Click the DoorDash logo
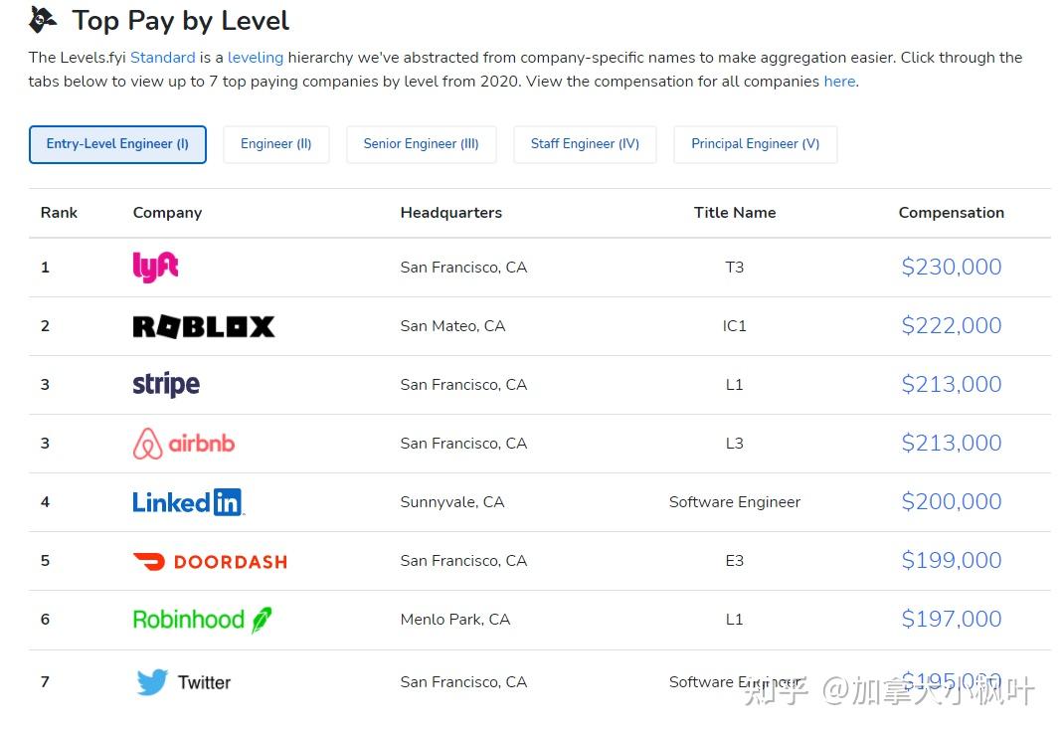Image resolution: width=1062 pixels, height=735 pixels. pos(210,562)
